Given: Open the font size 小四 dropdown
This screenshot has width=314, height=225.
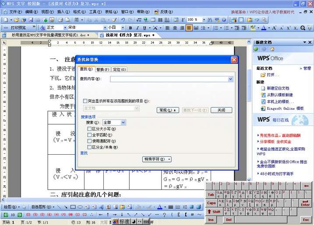Looking at the screenshot, I should (123, 28).
